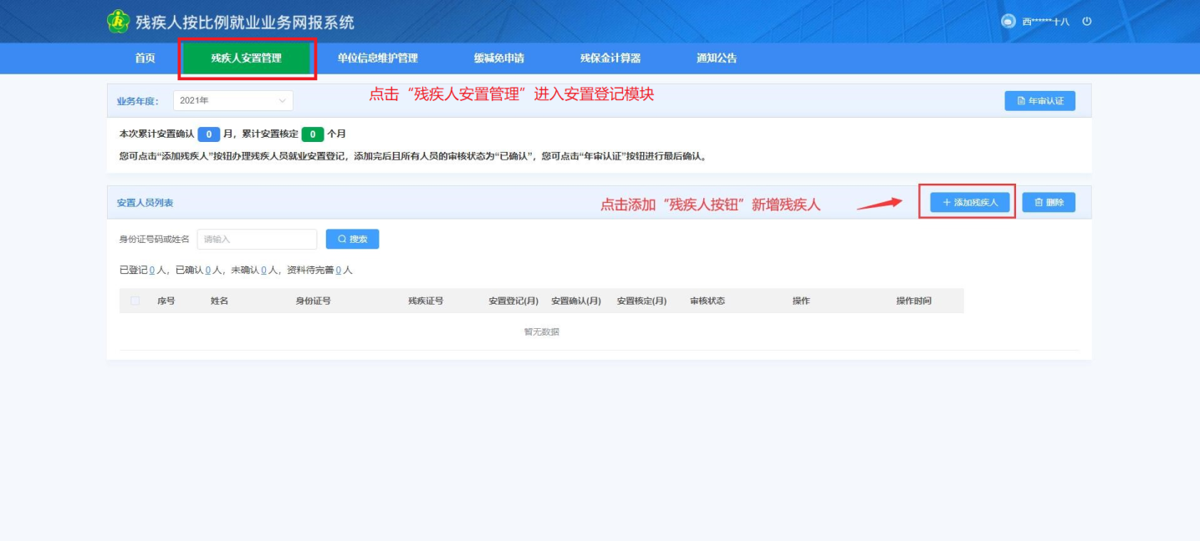Go to the 首页 tab
The height and width of the screenshot is (541, 1200).
145,58
